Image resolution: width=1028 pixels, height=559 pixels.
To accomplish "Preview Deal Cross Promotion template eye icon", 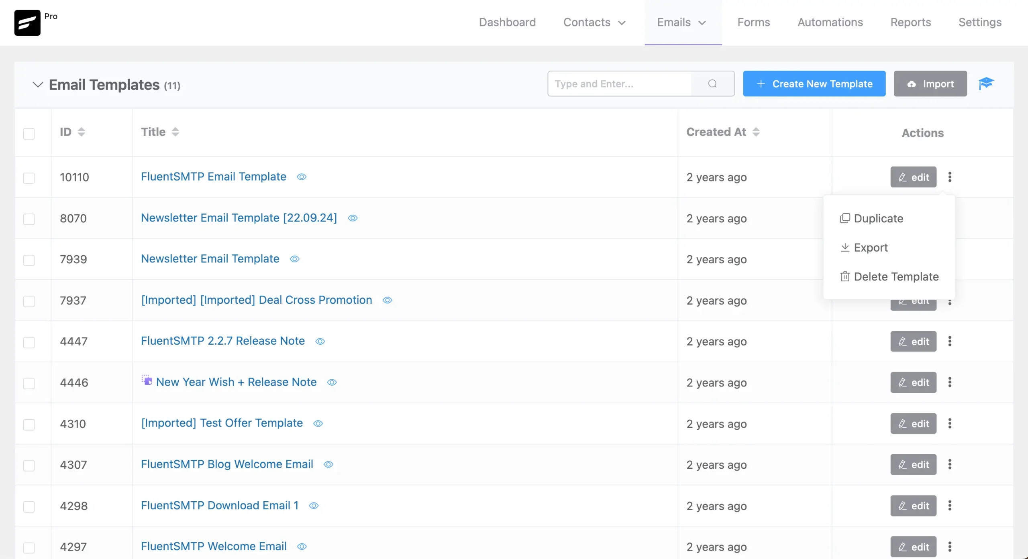I will (x=387, y=300).
